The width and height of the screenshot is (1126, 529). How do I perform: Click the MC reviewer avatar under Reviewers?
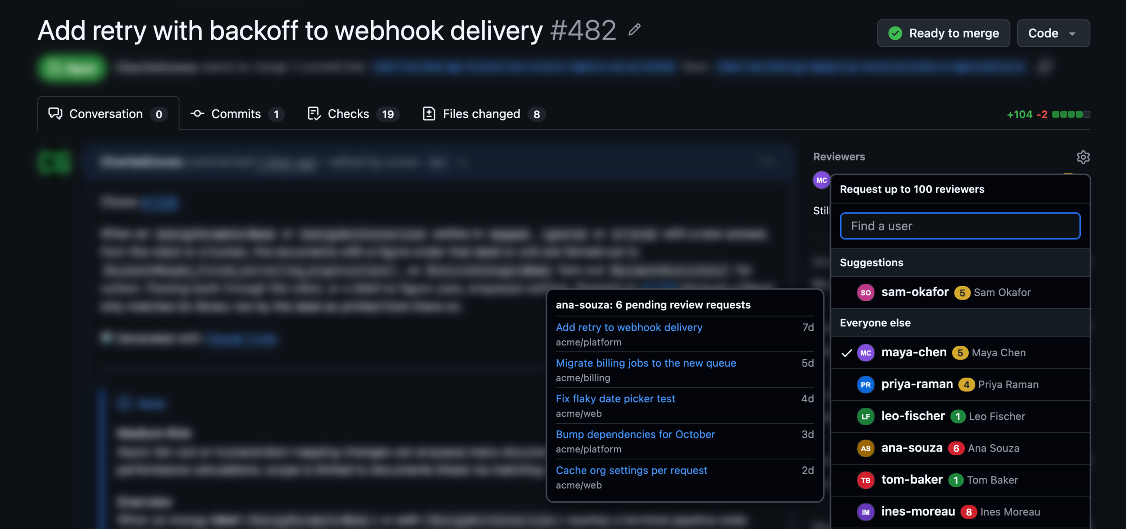tap(822, 180)
